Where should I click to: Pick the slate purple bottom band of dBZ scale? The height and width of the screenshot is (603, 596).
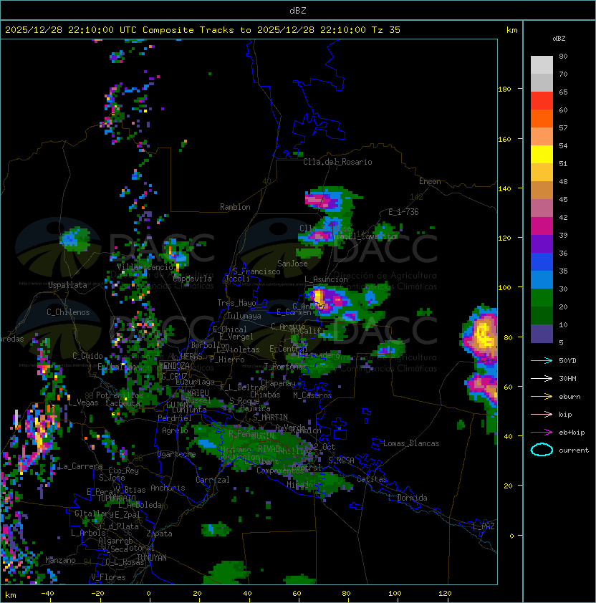coord(542,334)
